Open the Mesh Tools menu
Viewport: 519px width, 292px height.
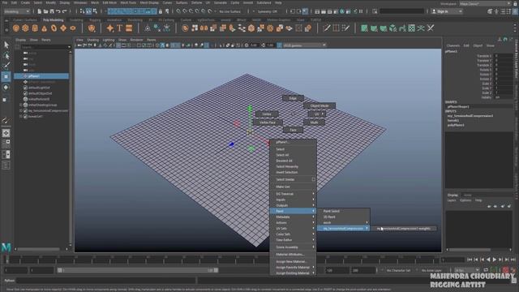tap(128, 2)
